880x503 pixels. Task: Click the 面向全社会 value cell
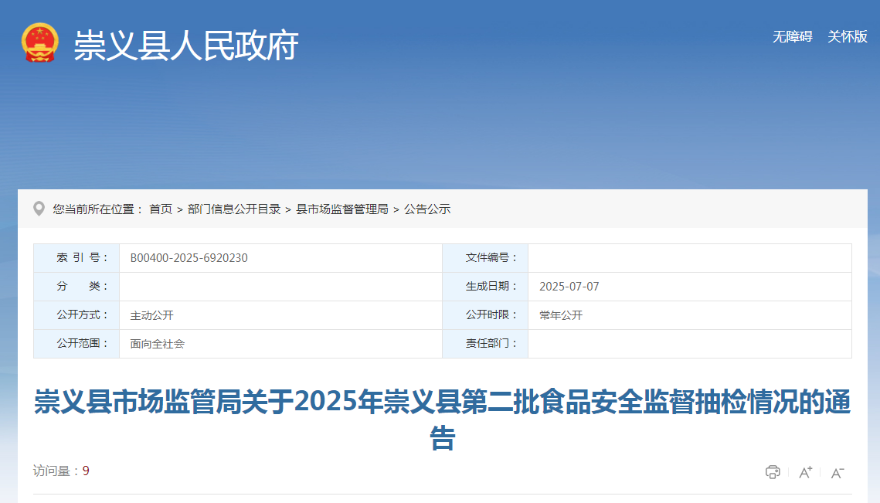pos(280,344)
